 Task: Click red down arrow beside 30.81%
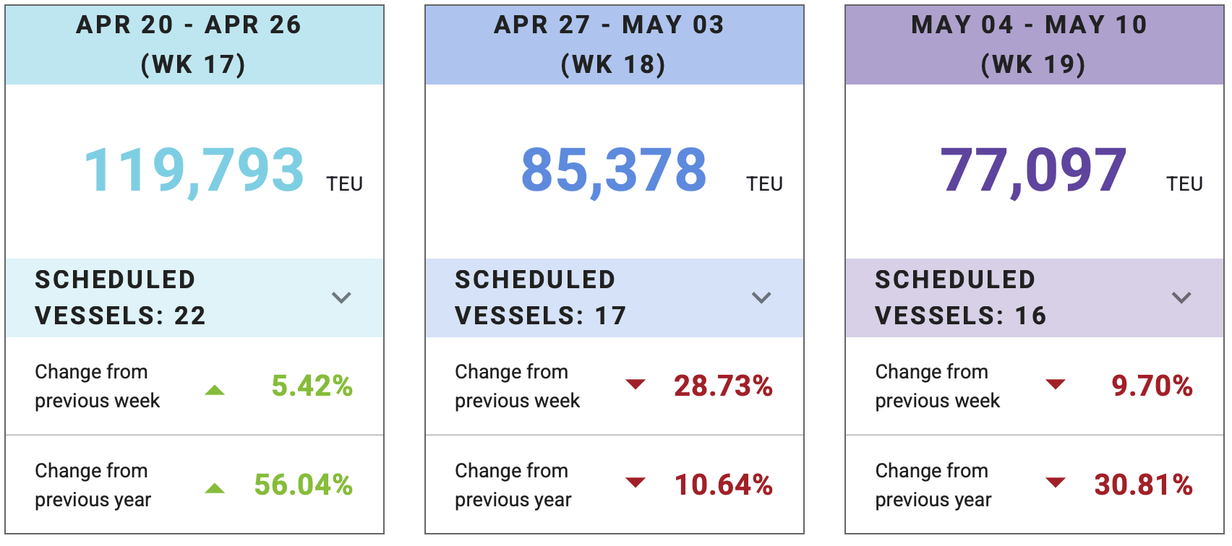(1056, 482)
